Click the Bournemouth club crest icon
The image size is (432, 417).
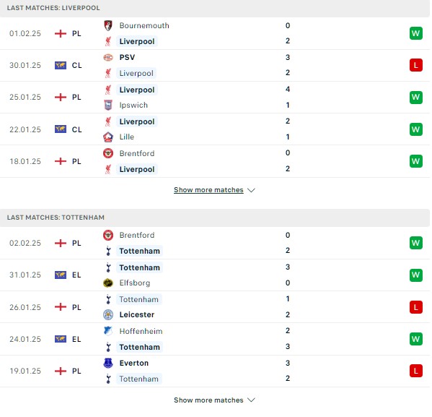coord(108,25)
